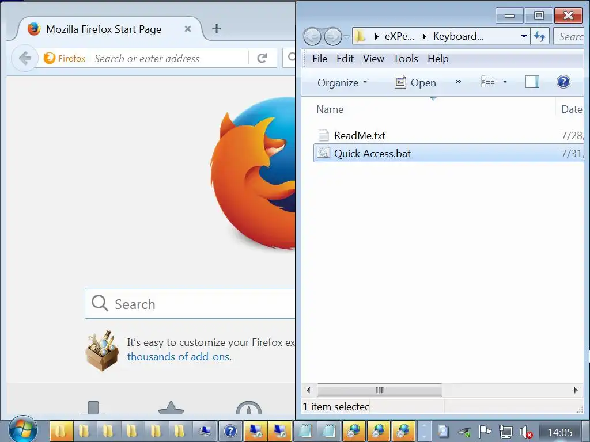
Task: Click the Keyboard... breadcrumb segment
Action: (x=458, y=36)
